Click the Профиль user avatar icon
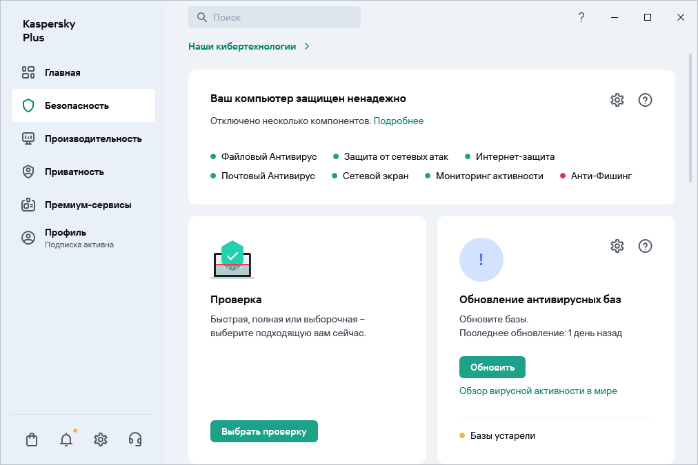The height and width of the screenshot is (465, 698). point(28,238)
